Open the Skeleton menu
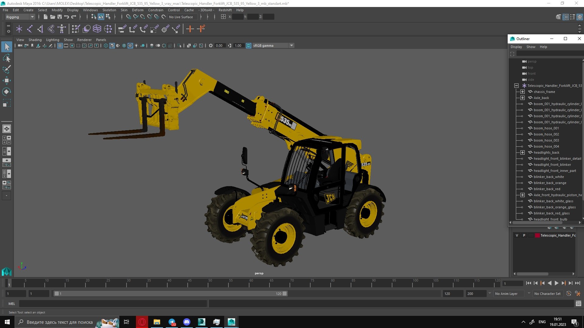This screenshot has height=328, width=584. pos(109,10)
